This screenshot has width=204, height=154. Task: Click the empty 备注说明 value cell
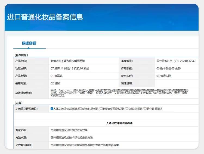click(176, 83)
